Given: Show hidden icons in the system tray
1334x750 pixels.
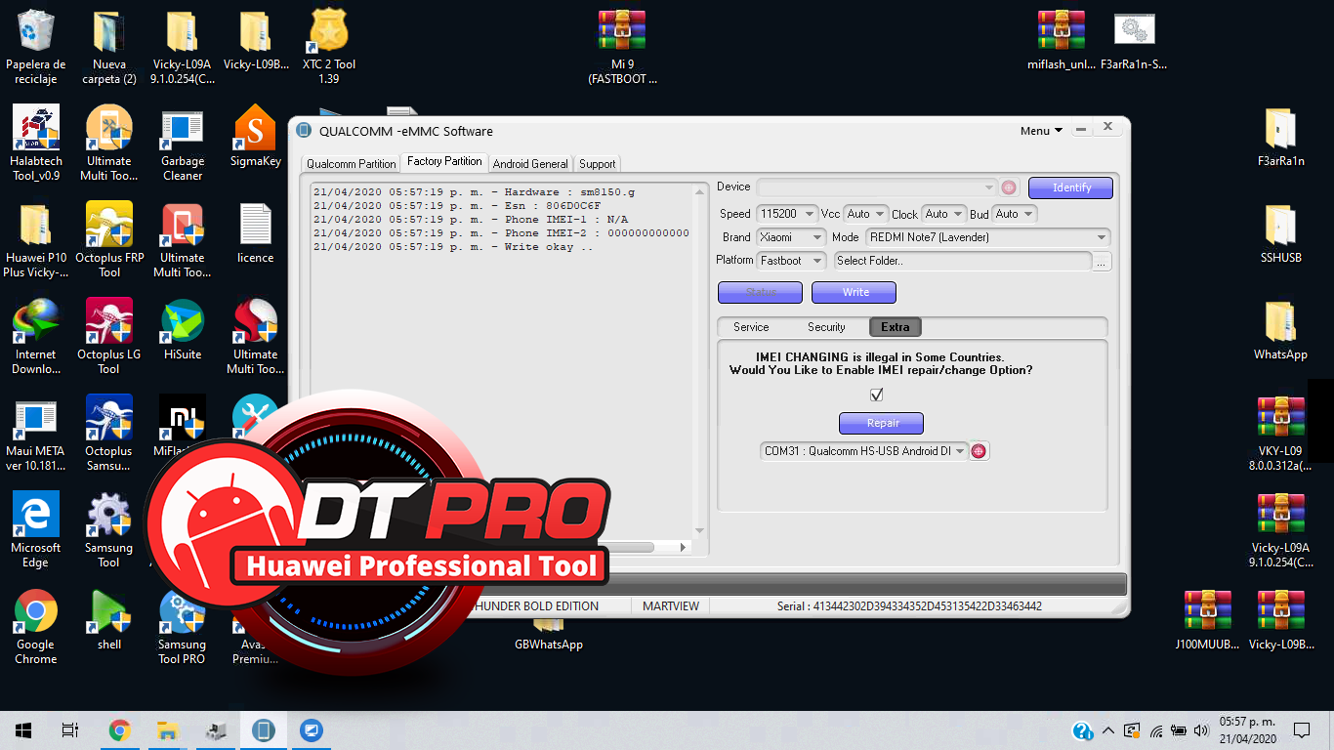Looking at the screenshot, I should pos(1108,730).
